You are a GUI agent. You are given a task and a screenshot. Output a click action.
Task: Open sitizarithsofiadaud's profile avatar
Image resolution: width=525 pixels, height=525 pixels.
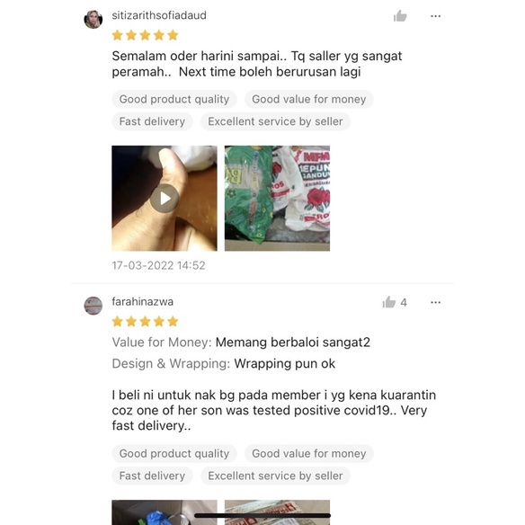93,19
